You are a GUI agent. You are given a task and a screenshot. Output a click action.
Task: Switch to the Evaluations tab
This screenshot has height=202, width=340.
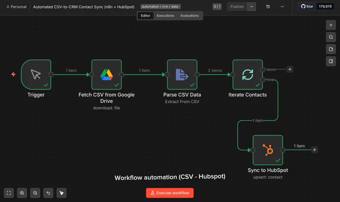189,15
